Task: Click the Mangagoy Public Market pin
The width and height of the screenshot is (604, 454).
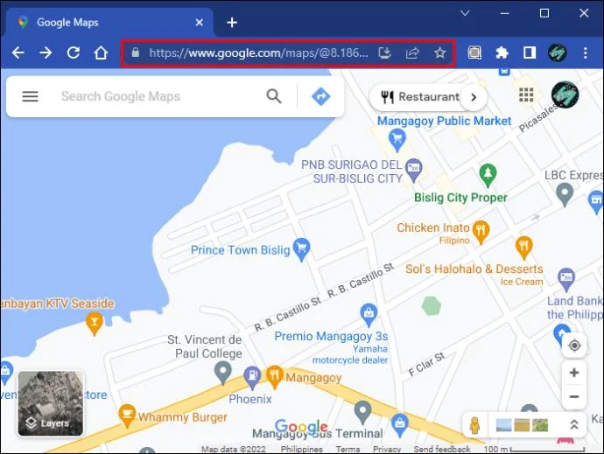Action: pyautogui.click(x=397, y=140)
